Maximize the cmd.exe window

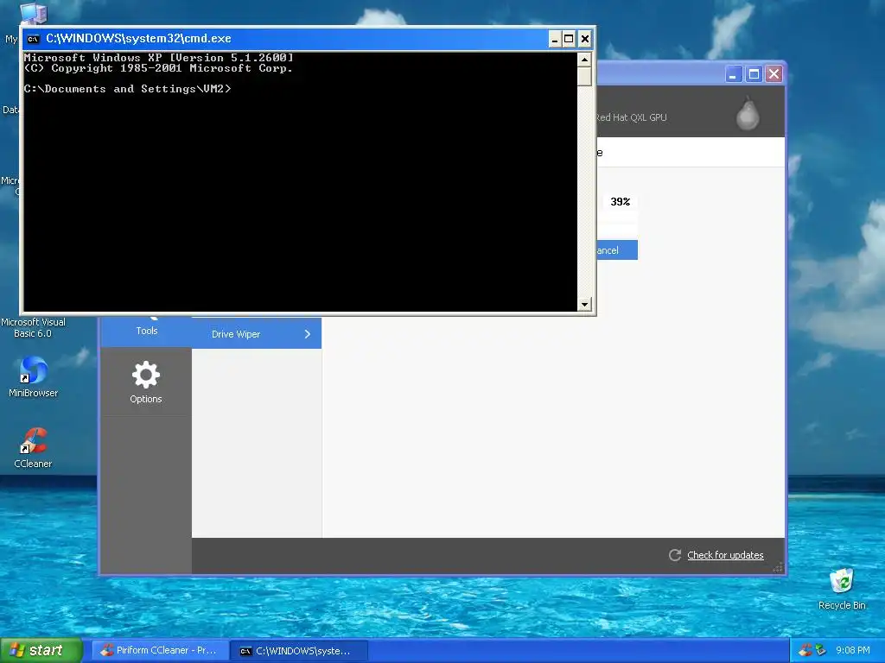pos(569,39)
